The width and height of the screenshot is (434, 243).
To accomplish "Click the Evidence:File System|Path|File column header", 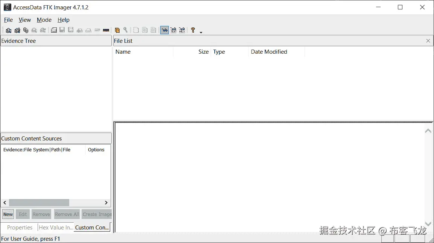I will (43, 149).
